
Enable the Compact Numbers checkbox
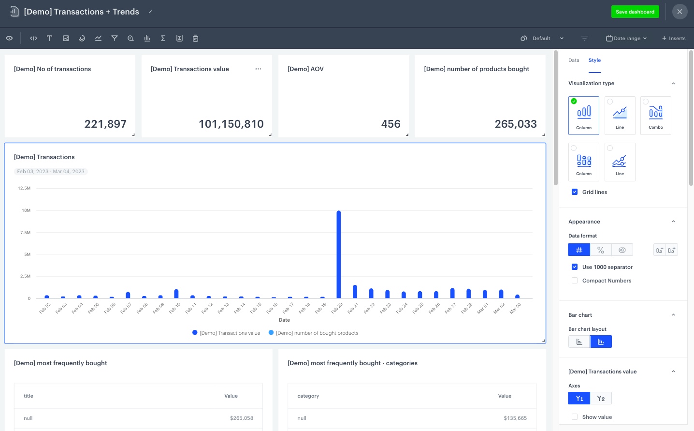pyautogui.click(x=575, y=281)
